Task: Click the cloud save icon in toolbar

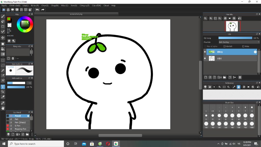Action: (x=4, y=10)
